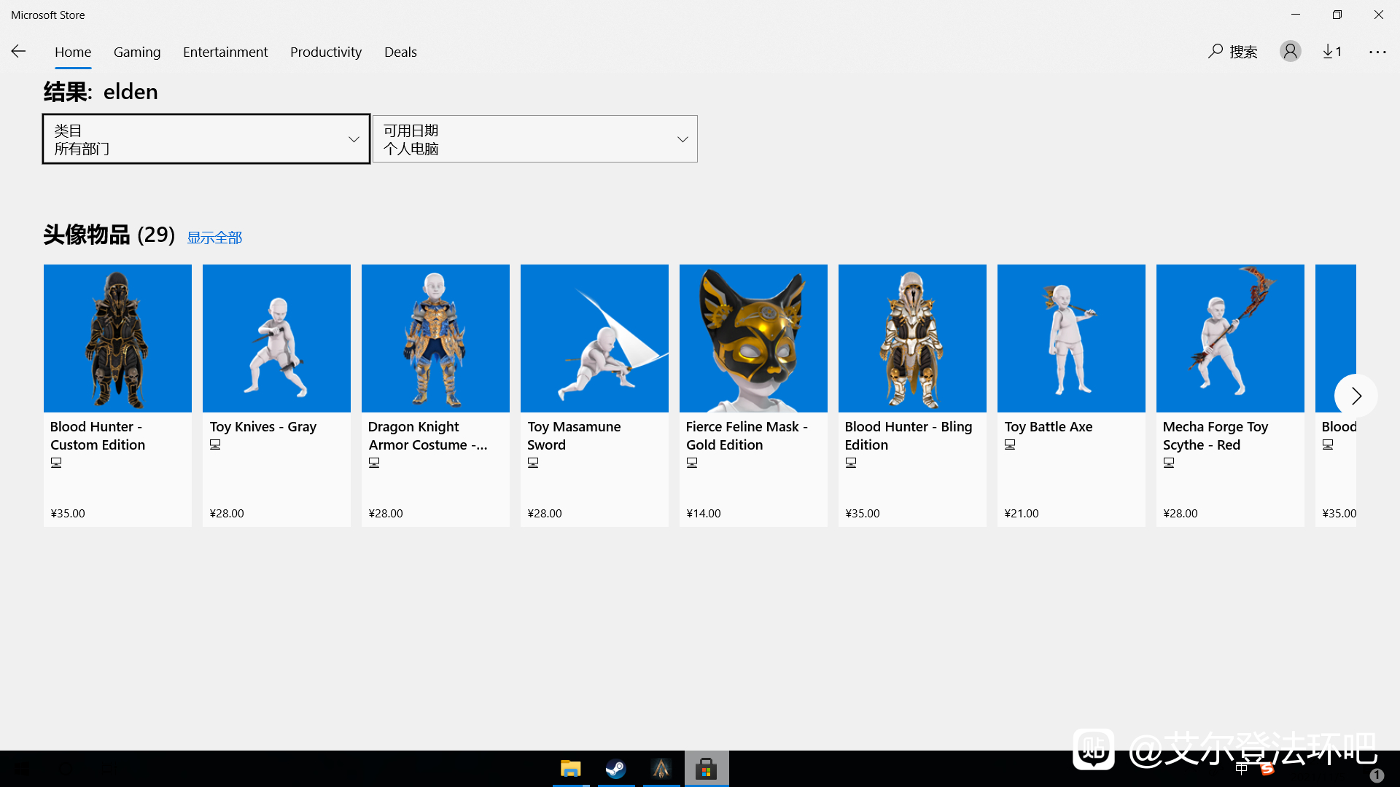Open the user account avatar
Screen dimensions: 1400x787
tap(1290, 51)
